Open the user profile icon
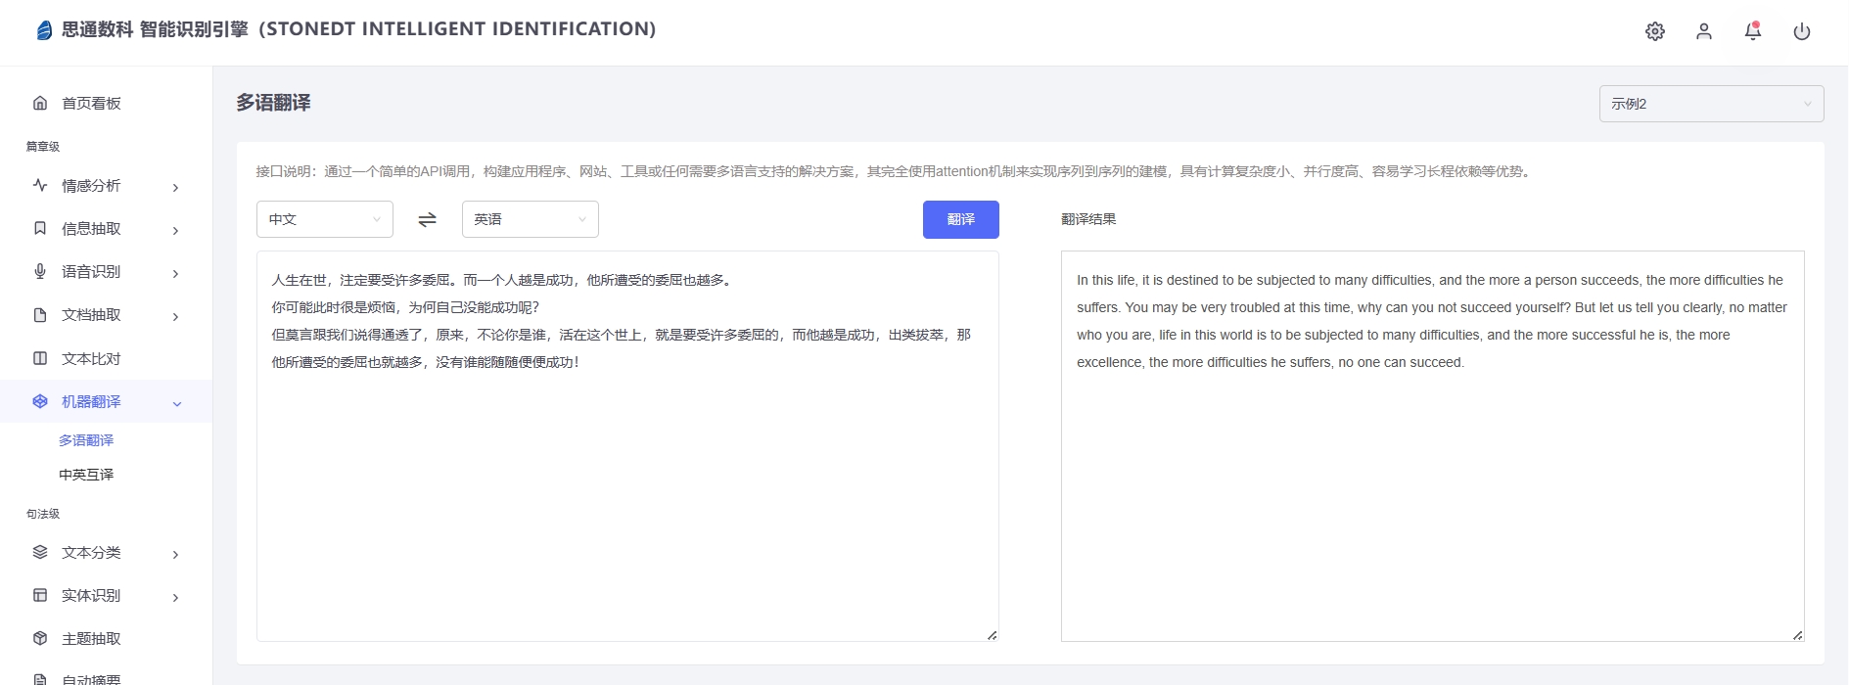The image size is (1849, 685). [x=1703, y=31]
